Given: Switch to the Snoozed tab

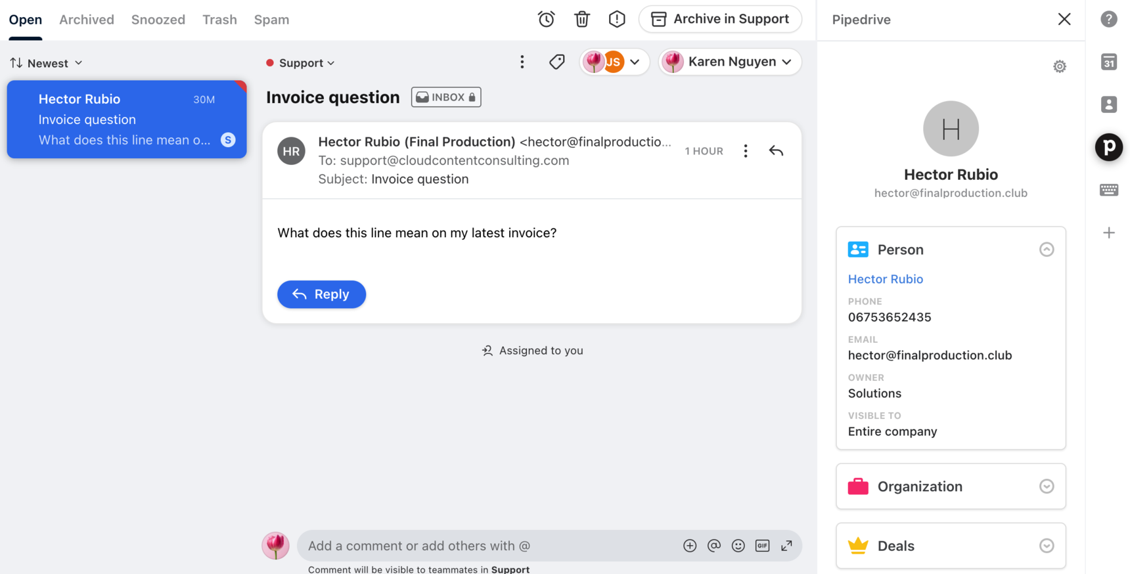Looking at the screenshot, I should 158,20.
